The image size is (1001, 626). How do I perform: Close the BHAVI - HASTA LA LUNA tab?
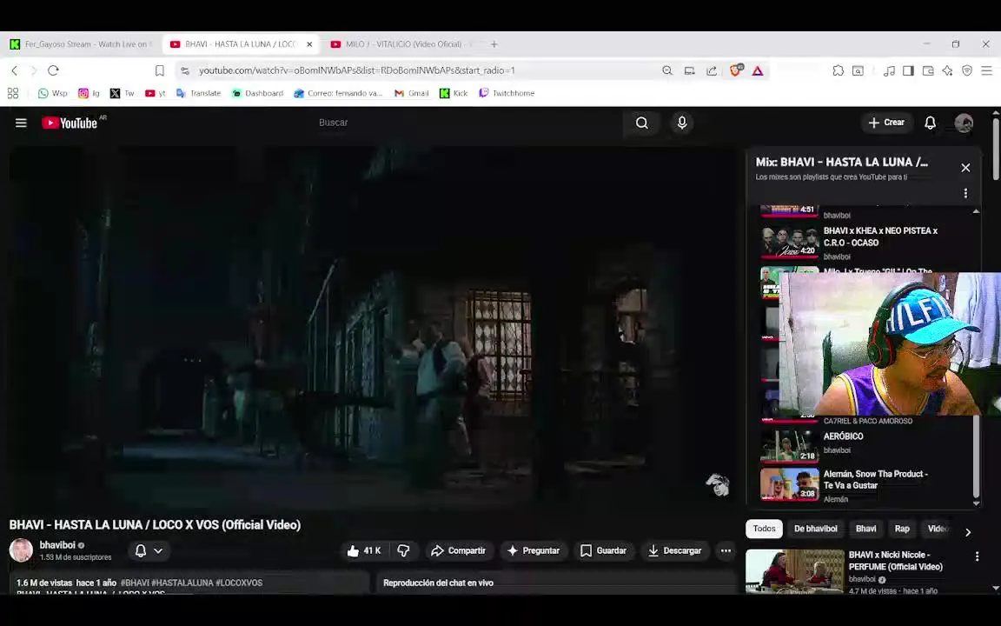click(x=309, y=44)
